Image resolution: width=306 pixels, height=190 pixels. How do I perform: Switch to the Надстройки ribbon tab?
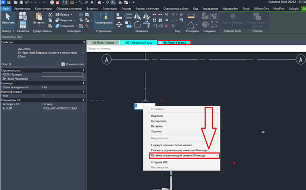pos(230,8)
